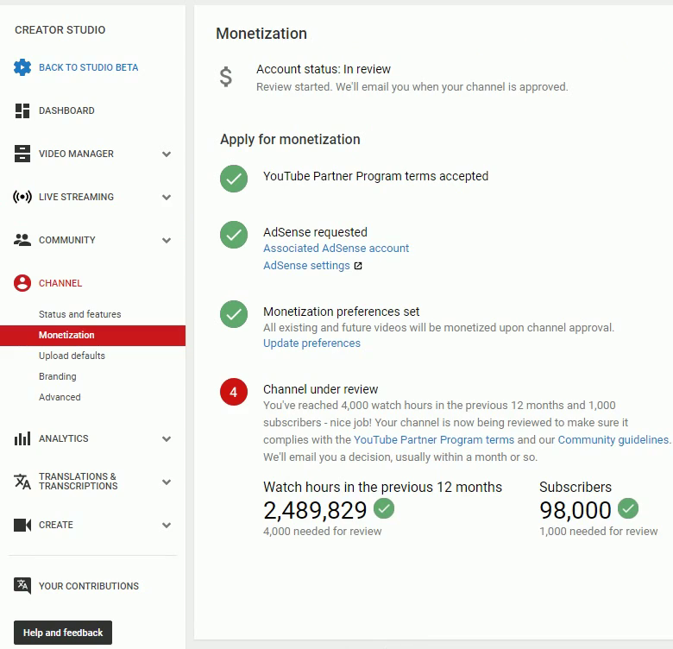Click the green check next to watch hours
673x649 pixels.
coord(384,508)
